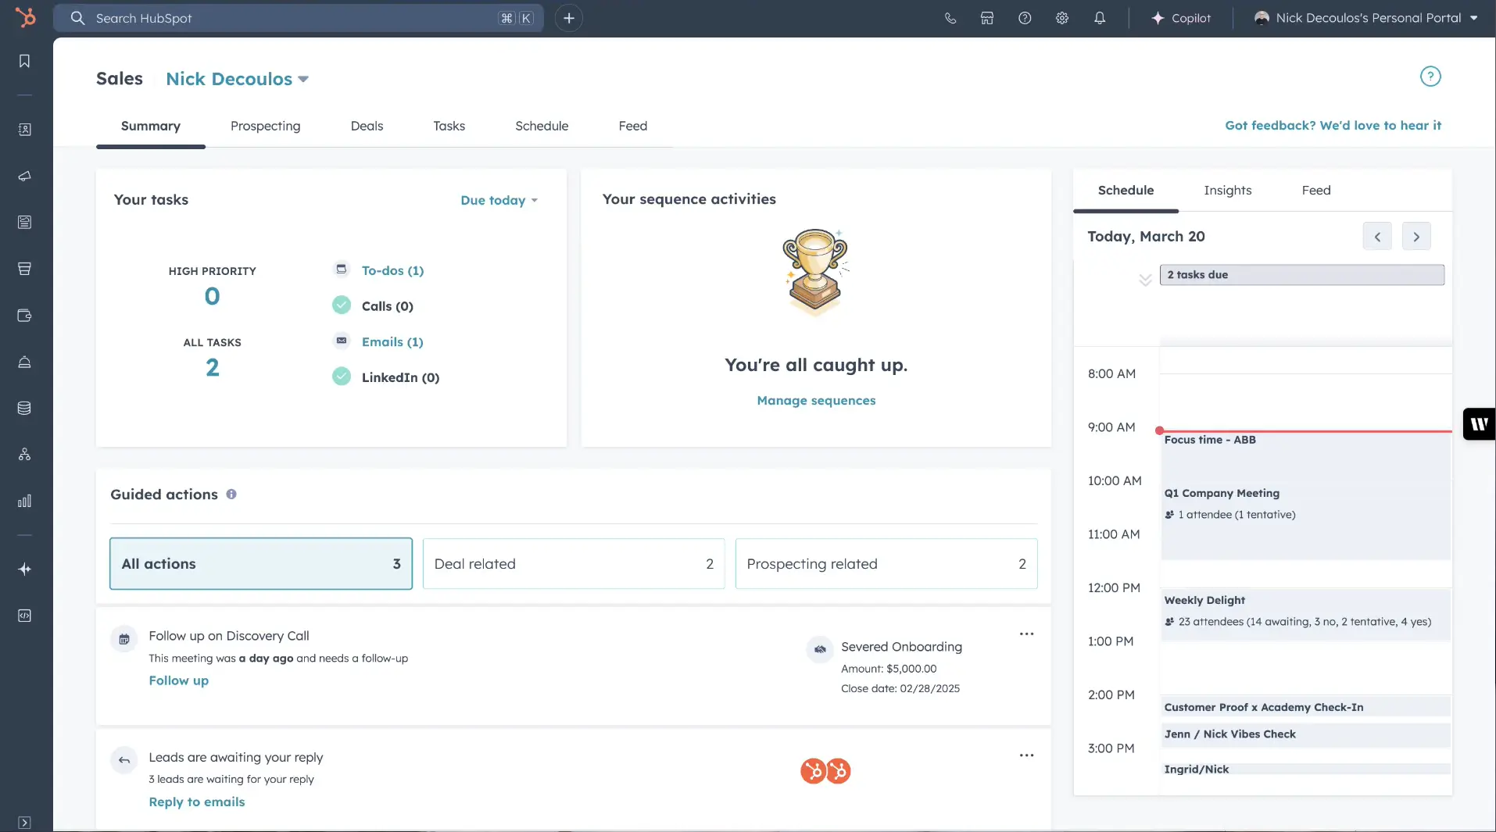Click the Guided actions info icon
The width and height of the screenshot is (1496, 832).
231,494
